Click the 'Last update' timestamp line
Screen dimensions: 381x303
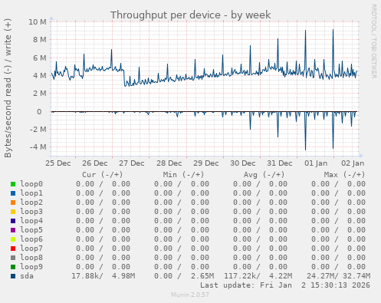coord(285,285)
